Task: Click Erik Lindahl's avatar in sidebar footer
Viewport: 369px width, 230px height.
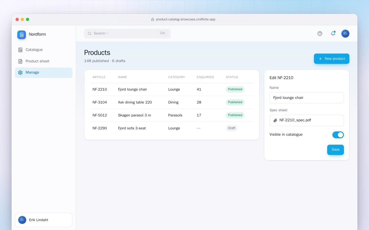Action: (22, 220)
